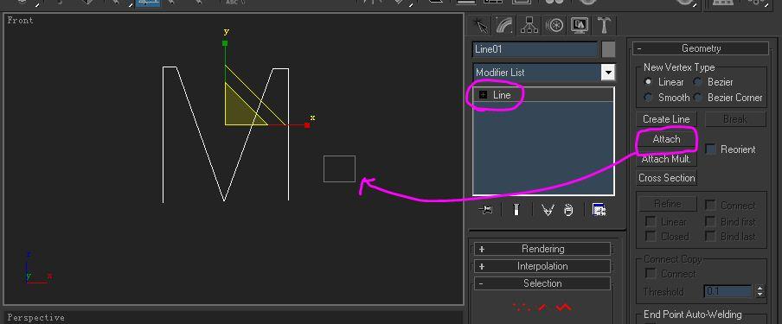This screenshot has width=782, height=324.
Task: Click the Front viewport label
Action: point(21,21)
